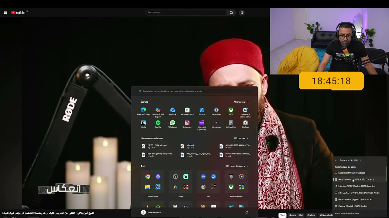Launch the EA app in Jeux group

pos(203,177)
